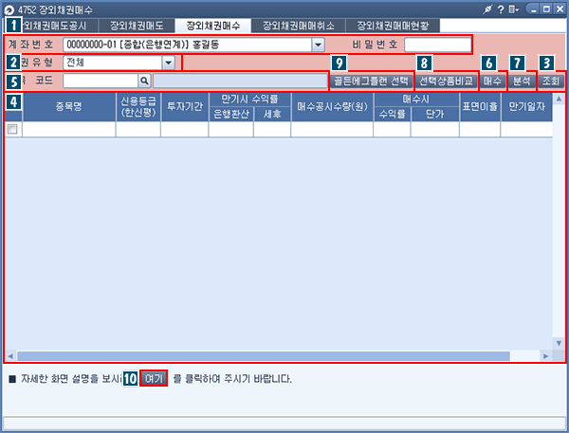Click the 매수공시수량(원) column header
This screenshot has height=433, width=569.
(332, 107)
